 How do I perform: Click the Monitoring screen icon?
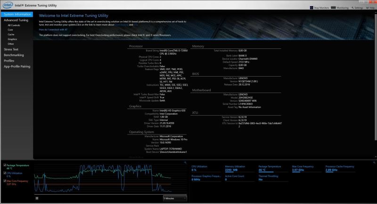tap(333, 8)
